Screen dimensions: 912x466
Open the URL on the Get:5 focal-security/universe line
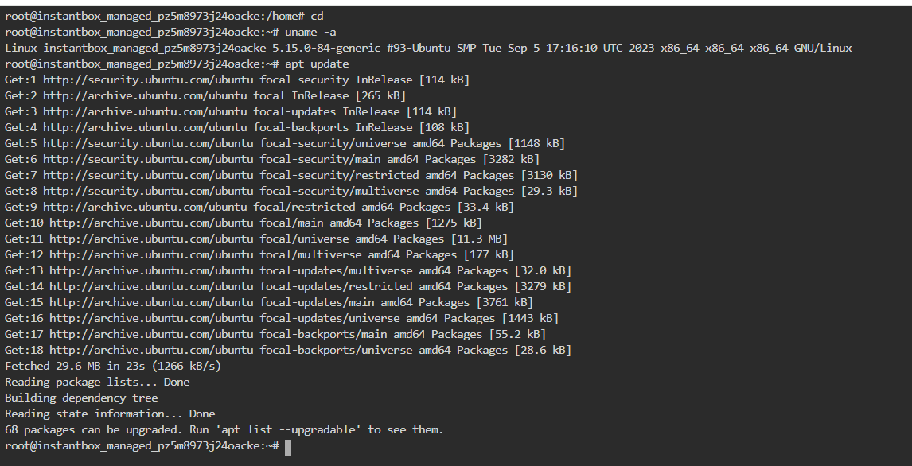(148, 143)
